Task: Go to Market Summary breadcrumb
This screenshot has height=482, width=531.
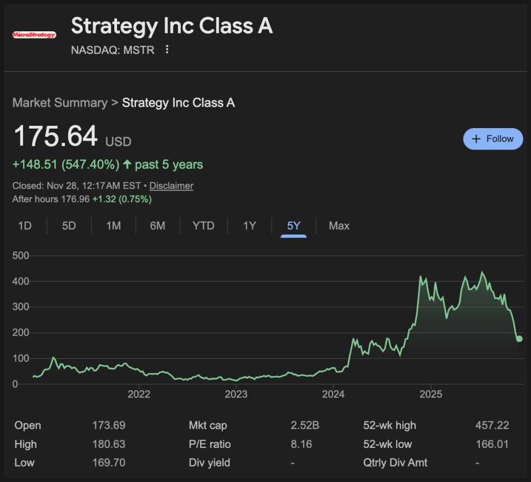Action: tap(60, 103)
